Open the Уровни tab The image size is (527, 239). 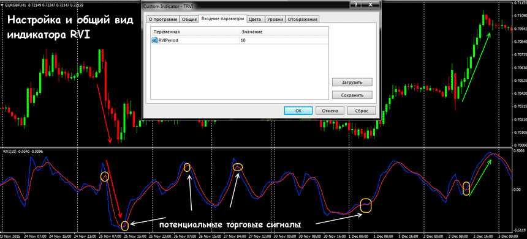(x=275, y=20)
